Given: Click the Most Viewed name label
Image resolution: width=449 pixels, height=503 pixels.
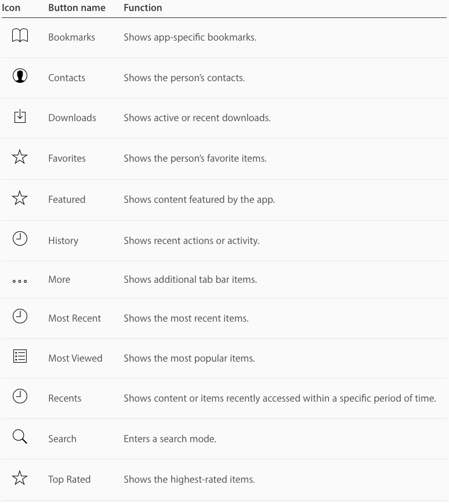Looking at the screenshot, I should pos(75,358).
